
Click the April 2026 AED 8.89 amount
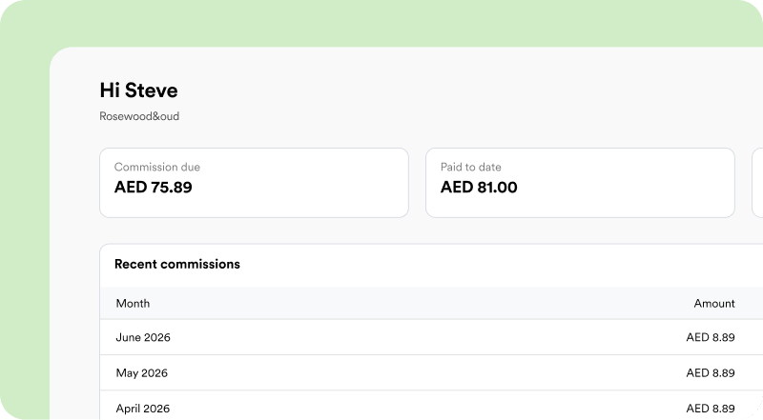pyautogui.click(x=711, y=409)
